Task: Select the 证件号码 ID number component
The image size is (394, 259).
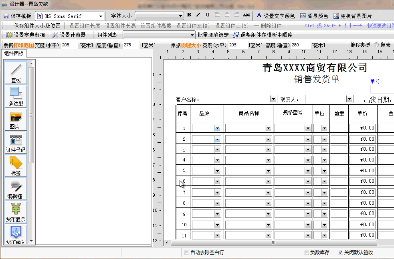Action: coord(15,142)
